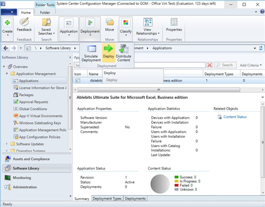265x207 pixels.
Task: Click the Application ribbon button
Action: coord(68,29)
